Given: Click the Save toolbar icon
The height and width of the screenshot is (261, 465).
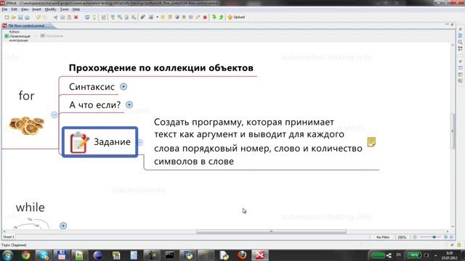Looking at the screenshot, I should click(x=20, y=17).
